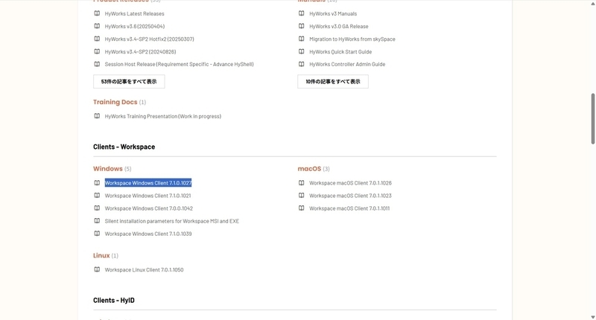Click book icon beside Migration to HyWorks

click(302, 39)
